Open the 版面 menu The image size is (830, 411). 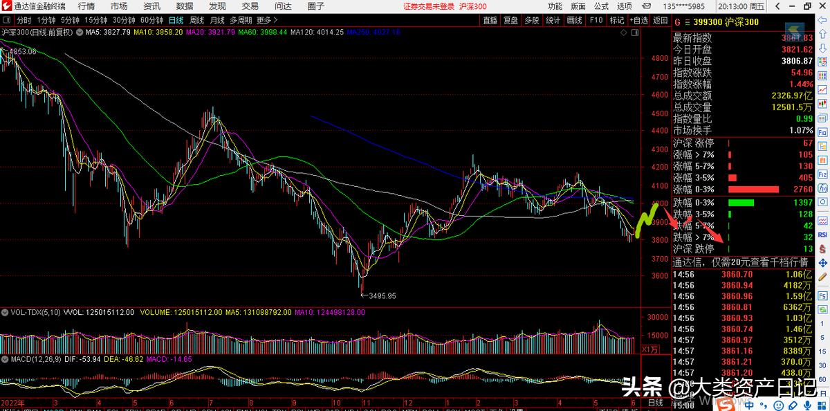pos(578,6)
